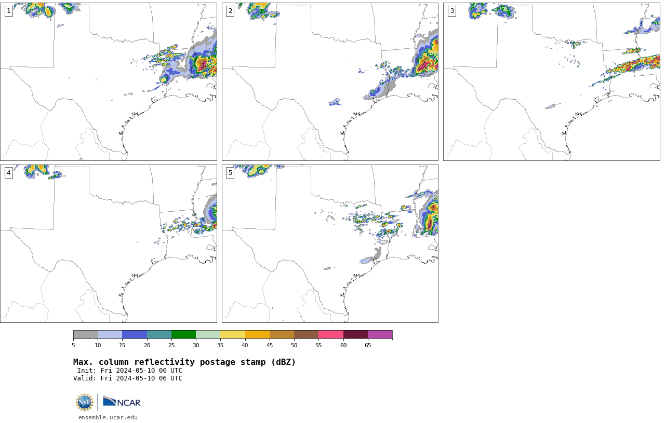The image size is (665, 423).
Task: Open ensemble member 4 reflectivity map
Action: (108, 243)
